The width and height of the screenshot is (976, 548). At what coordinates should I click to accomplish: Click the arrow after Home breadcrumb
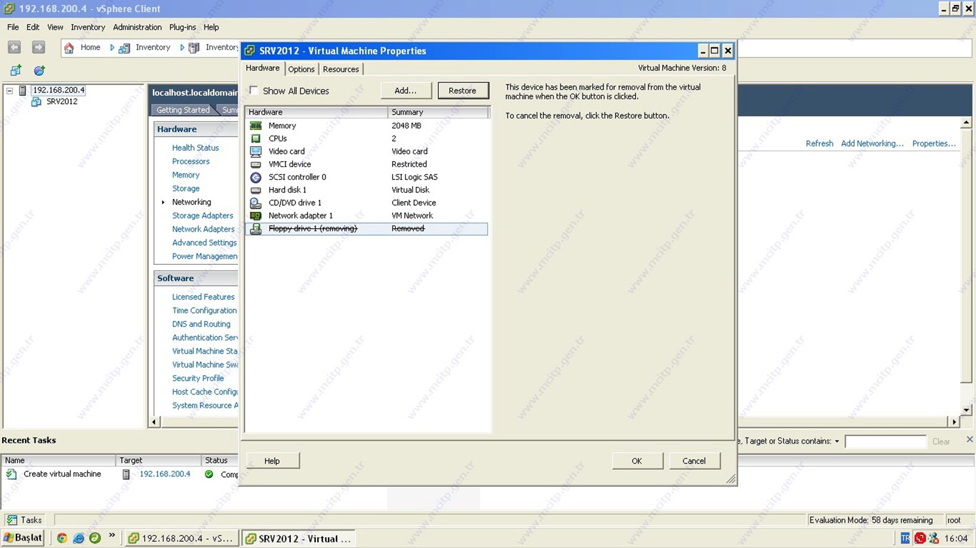click(112, 48)
